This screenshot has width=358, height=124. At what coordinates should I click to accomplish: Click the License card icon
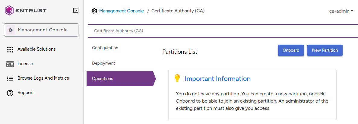pyautogui.click(x=10, y=64)
